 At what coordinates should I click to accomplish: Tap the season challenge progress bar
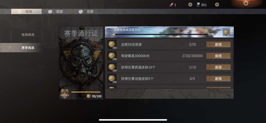coord(160,34)
